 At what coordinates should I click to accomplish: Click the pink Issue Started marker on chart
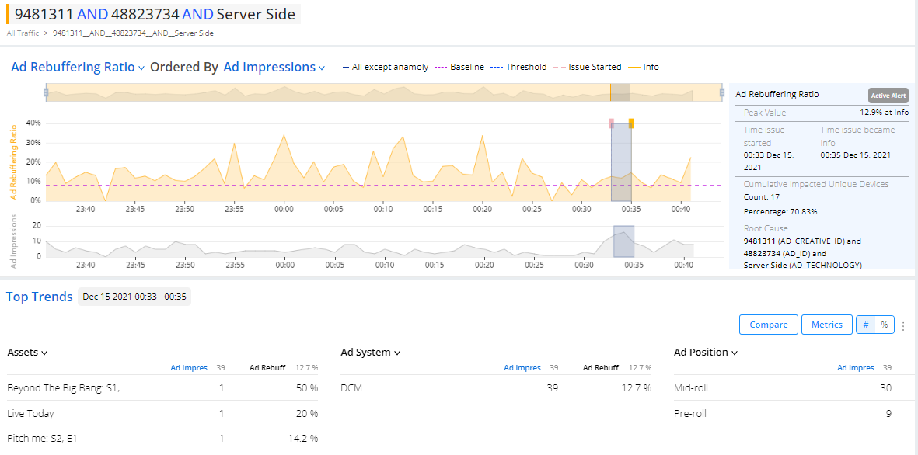click(611, 123)
